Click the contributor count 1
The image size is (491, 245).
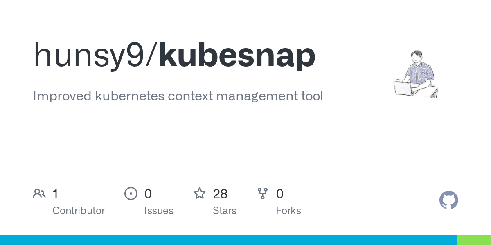point(55,194)
